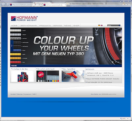132x121 pixels.
Task: Open the Sitemap footer link
Action: tap(20, 94)
